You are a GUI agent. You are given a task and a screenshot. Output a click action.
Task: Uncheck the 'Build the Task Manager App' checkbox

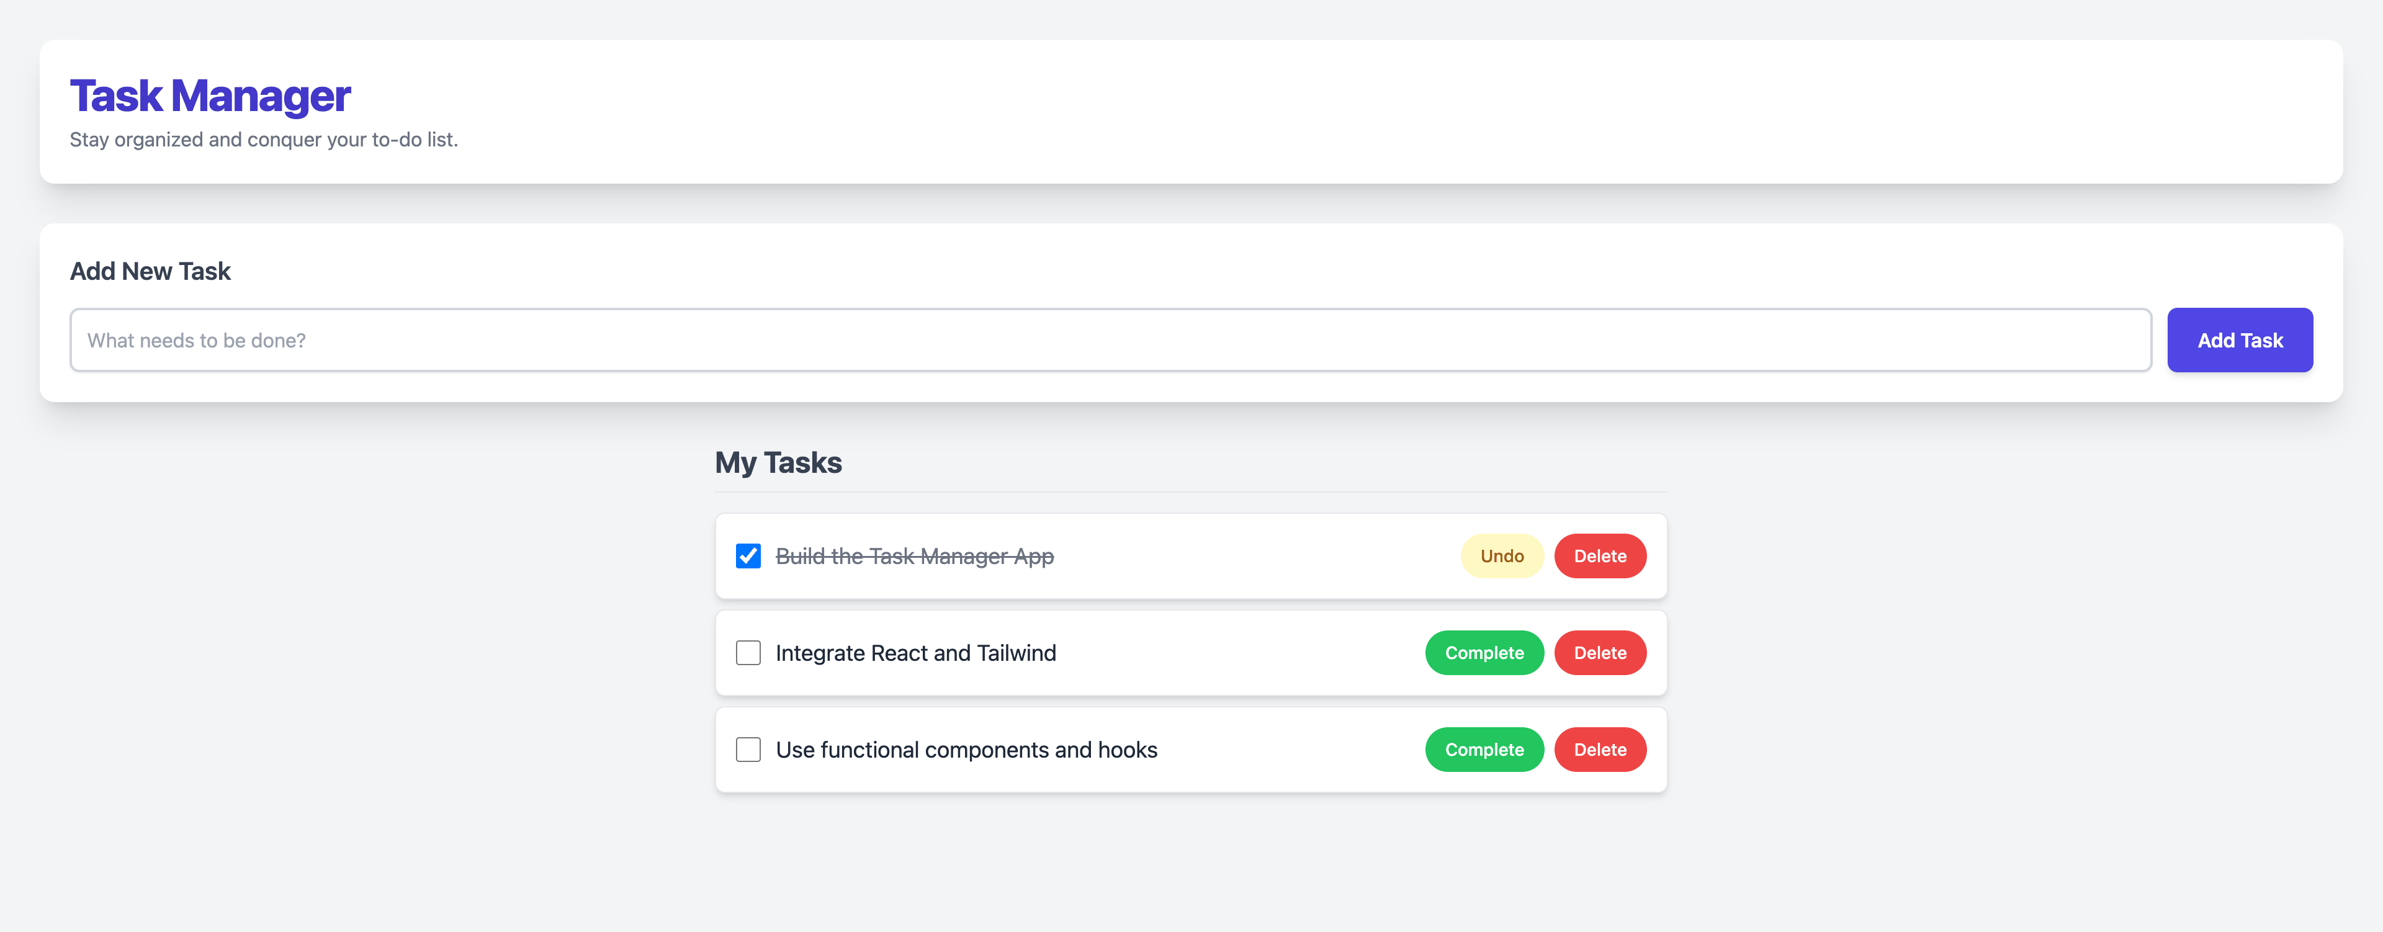[x=747, y=556]
